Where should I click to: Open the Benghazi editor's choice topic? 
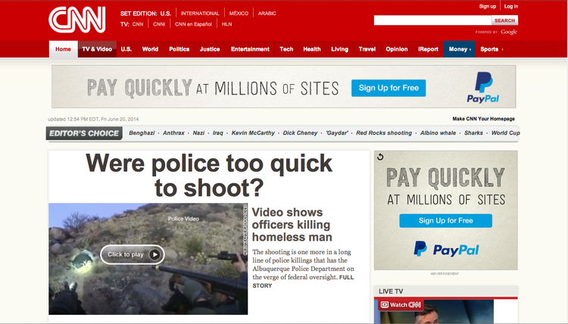pyautogui.click(x=142, y=133)
